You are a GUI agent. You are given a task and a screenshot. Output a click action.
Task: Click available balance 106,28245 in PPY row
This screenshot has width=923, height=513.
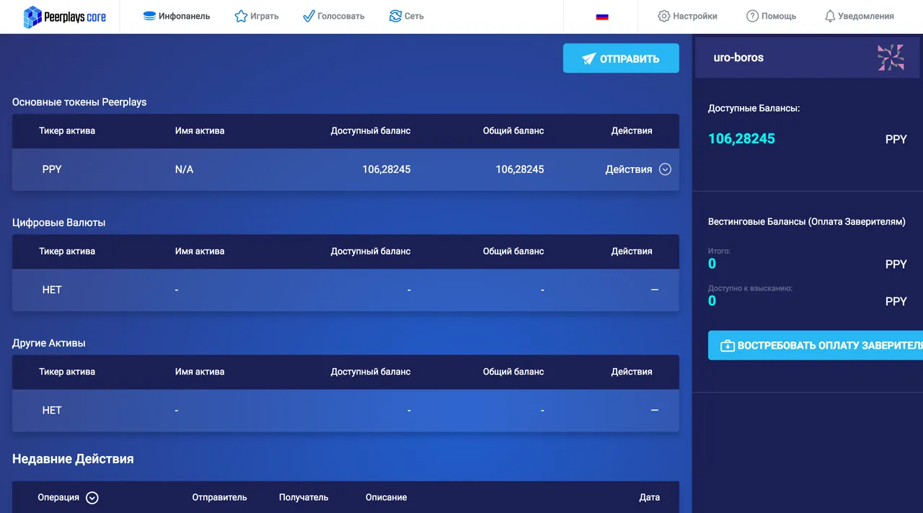386,169
